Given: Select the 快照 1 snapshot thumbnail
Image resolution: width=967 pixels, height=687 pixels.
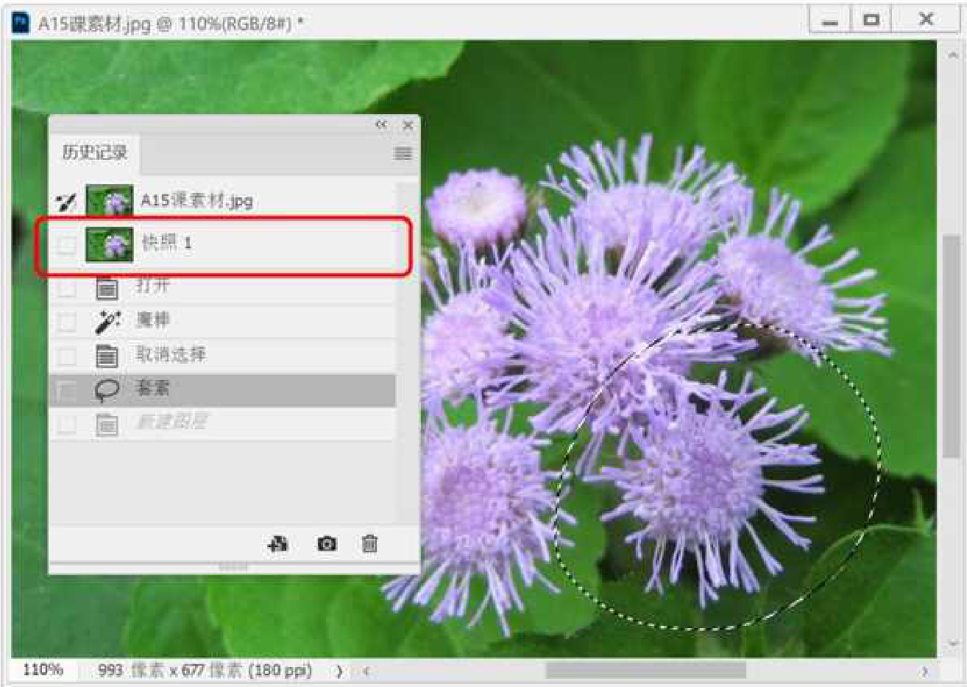Looking at the screenshot, I should coord(110,244).
